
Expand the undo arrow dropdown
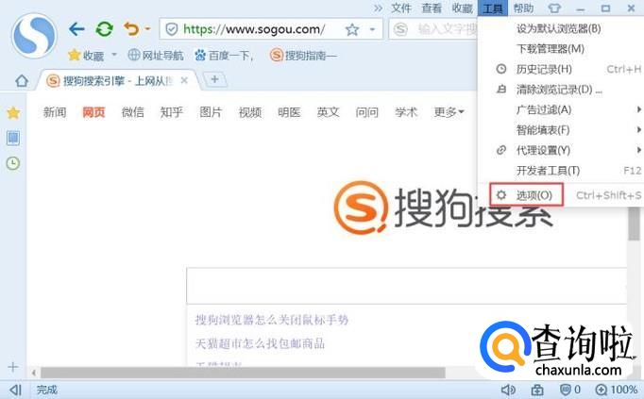(147, 29)
